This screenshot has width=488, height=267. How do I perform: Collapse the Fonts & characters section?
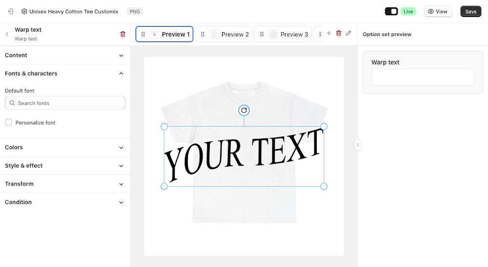tap(65, 74)
